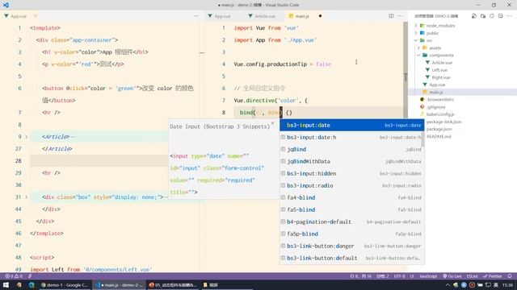Viewport: 517px width, 290px height.
Task: Click Go Live in status bar
Action: (x=452, y=276)
